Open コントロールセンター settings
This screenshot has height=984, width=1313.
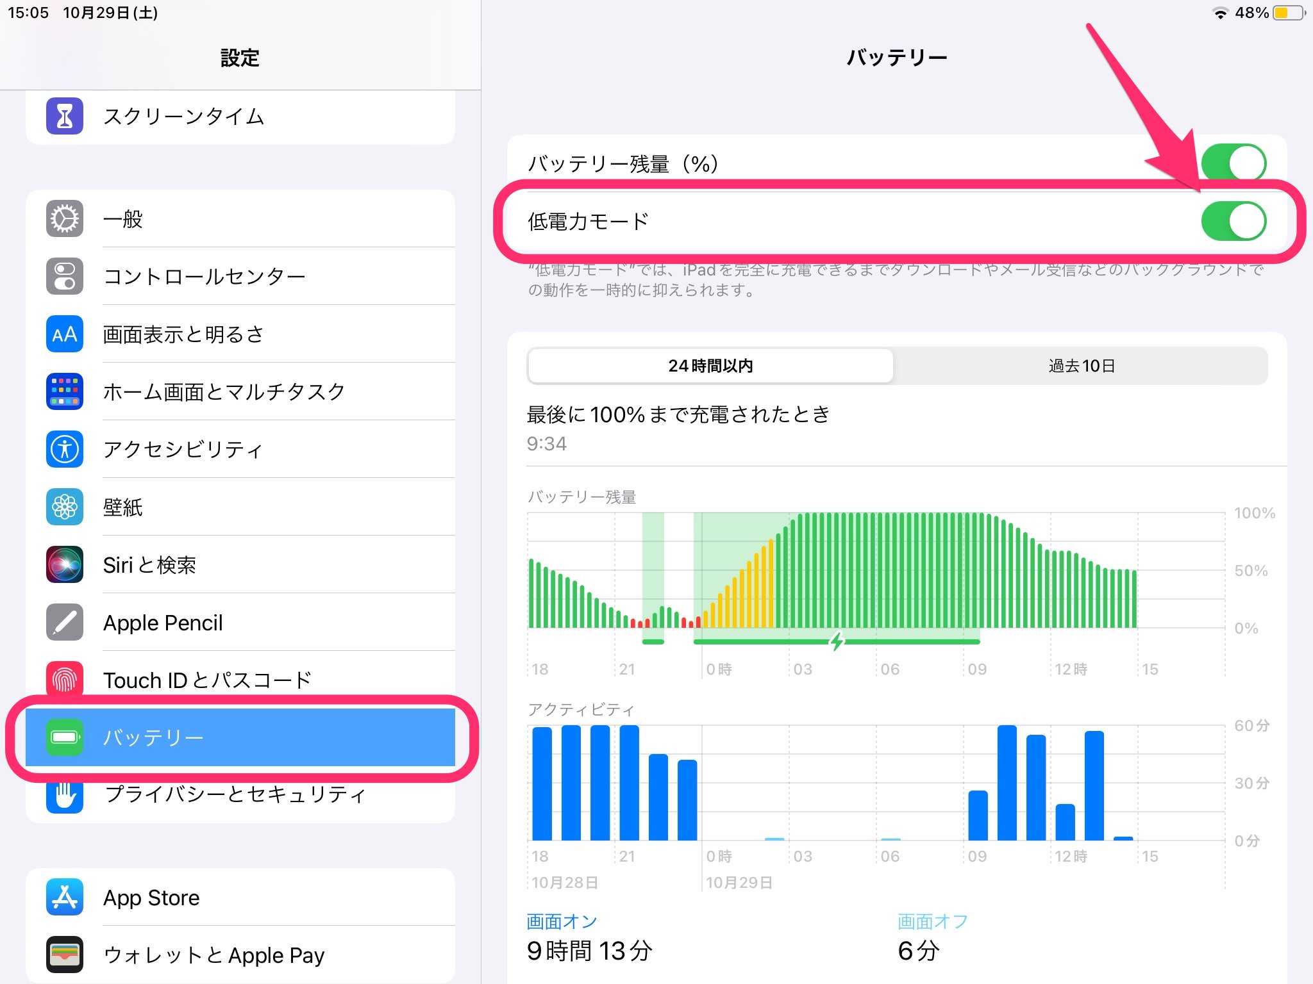click(x=240, y=276)
